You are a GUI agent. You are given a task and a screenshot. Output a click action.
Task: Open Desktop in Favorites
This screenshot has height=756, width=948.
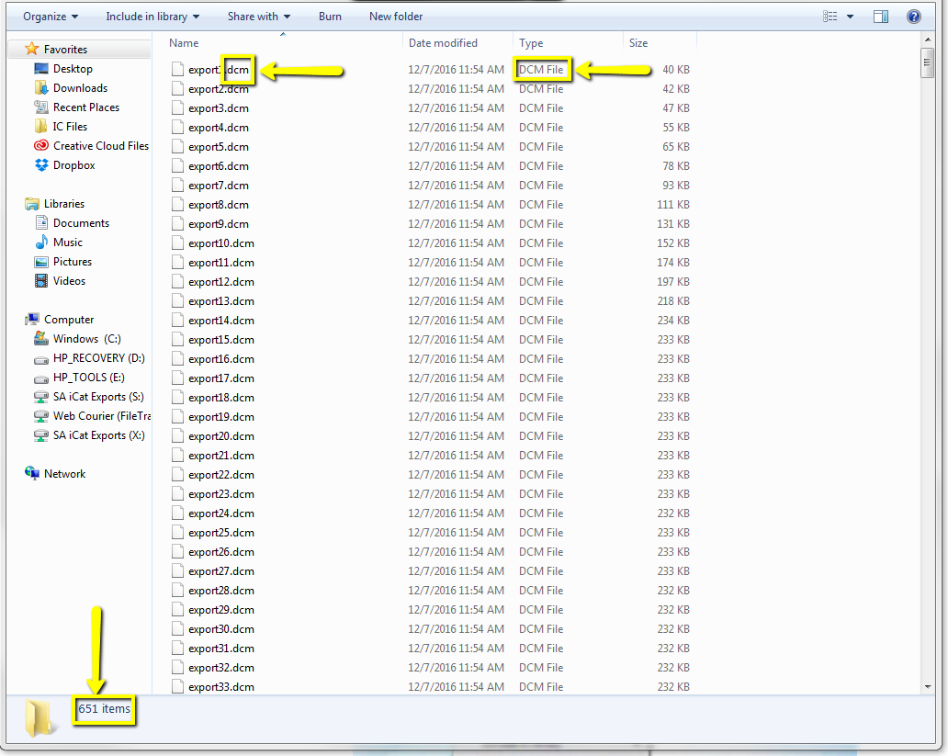point(63,68)
